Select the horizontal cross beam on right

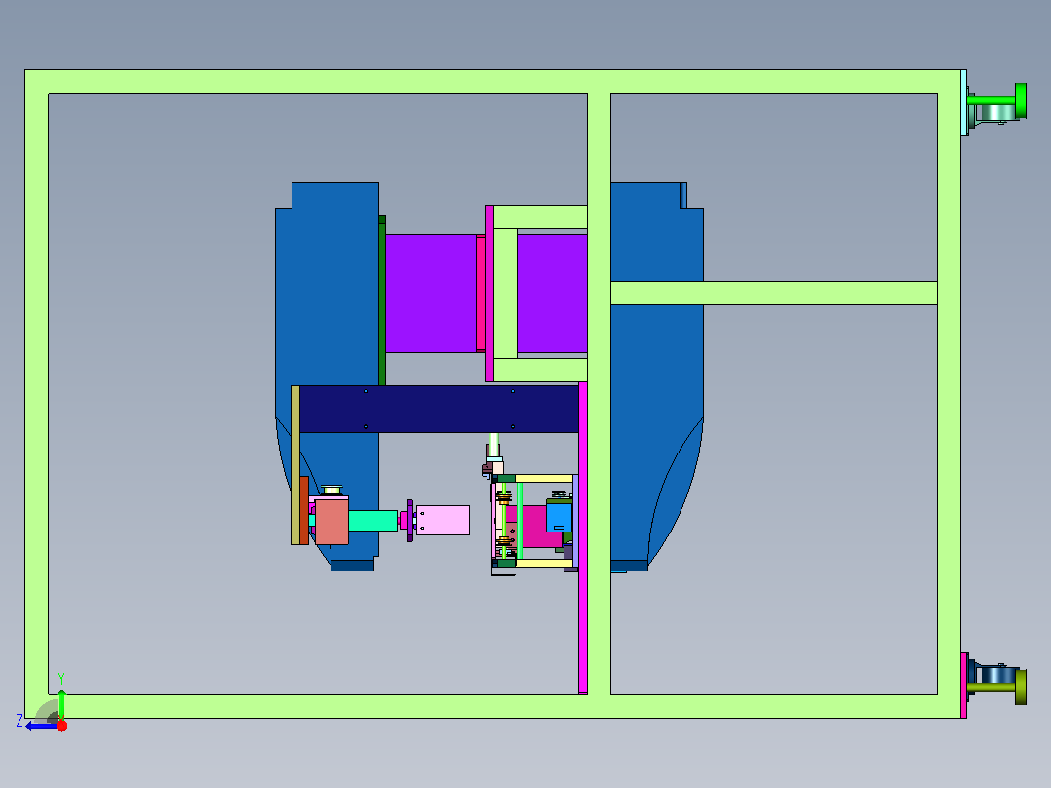pyautogui.click(x=773, y=294)
